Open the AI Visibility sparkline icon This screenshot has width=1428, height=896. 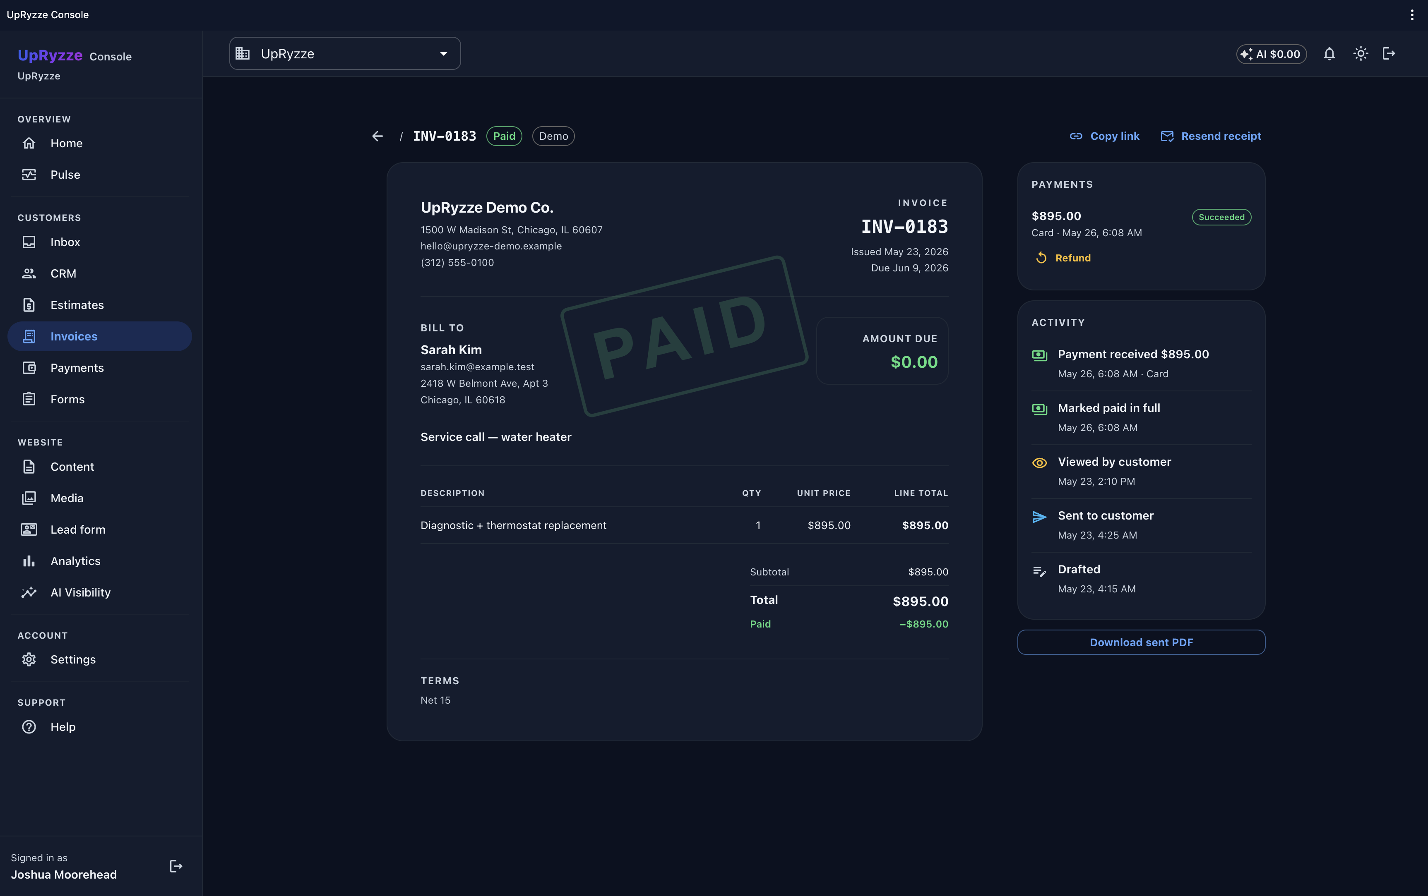(x=29, y=592)
